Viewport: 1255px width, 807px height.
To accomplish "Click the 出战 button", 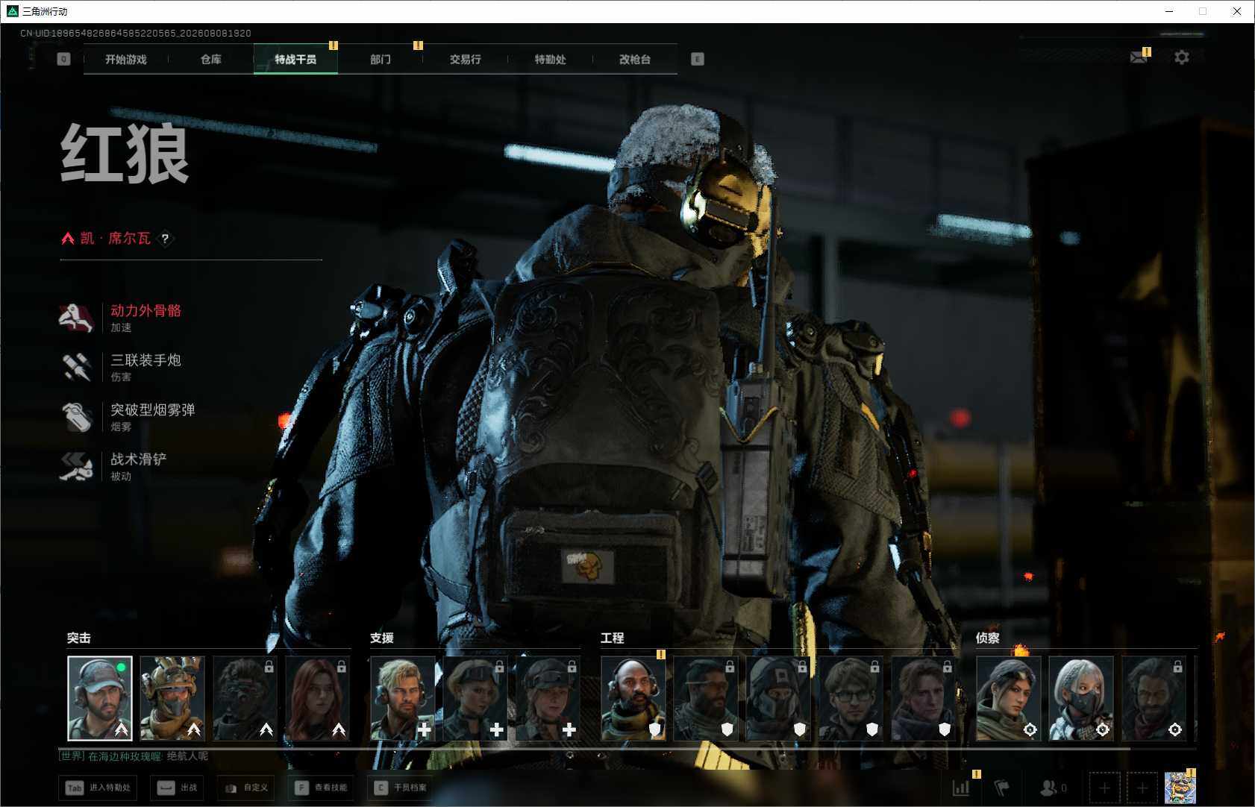I will pyautogui.click(x=178, y=788).
